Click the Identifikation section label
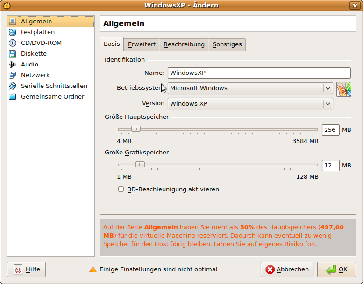 click(x=125, y=59)
